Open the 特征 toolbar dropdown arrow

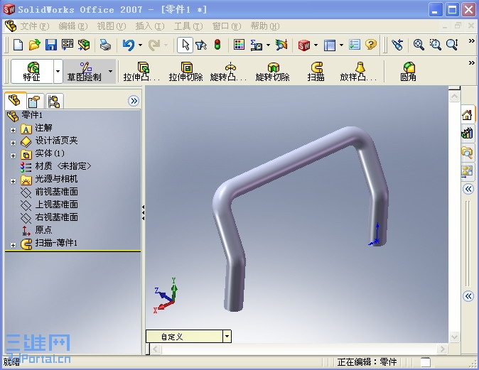[x=58, y=72]
